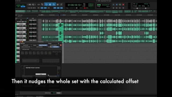Click the red Record button in transport
This screenshot has height=97, width=172.
click(123, 5)
